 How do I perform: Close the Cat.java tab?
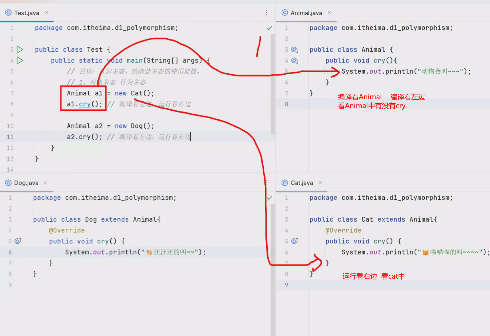coord(320,183)
